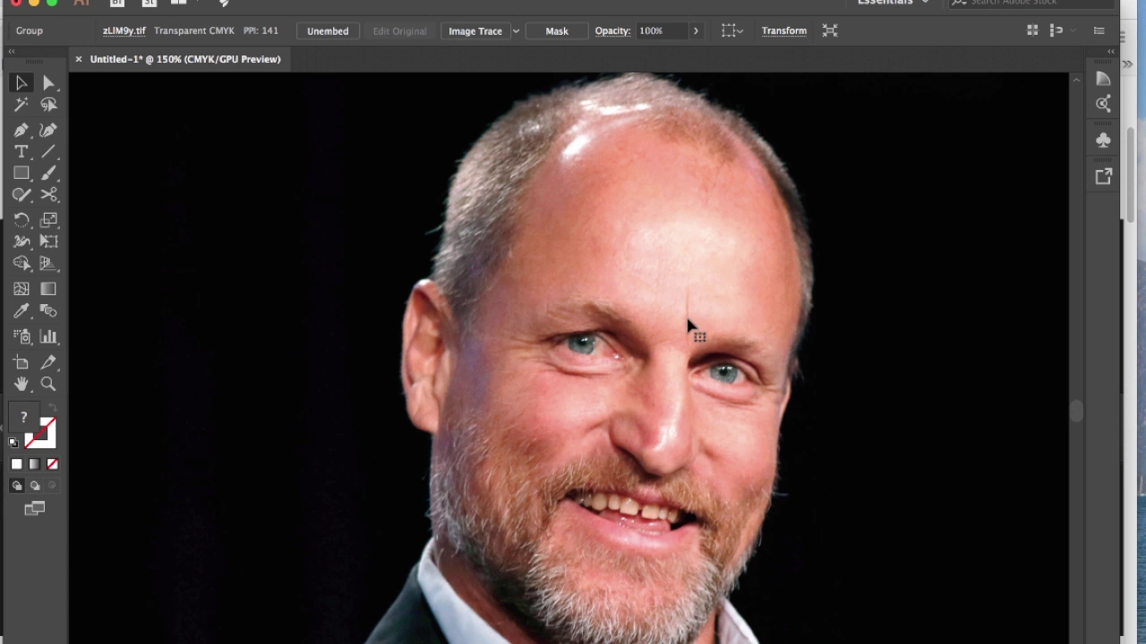Select the Column Graph tool
Image resolution: width=1146 pixels, height=644 pixels.
(48, 336)
